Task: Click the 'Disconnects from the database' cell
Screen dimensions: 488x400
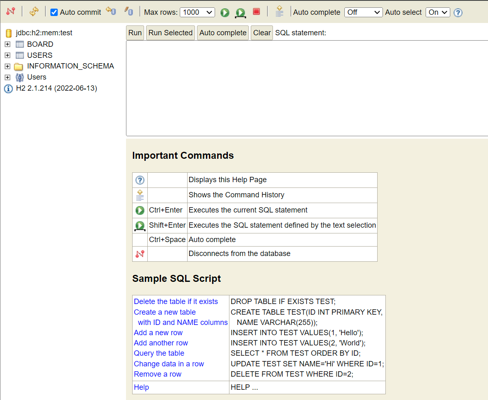Action: point(282,254)
